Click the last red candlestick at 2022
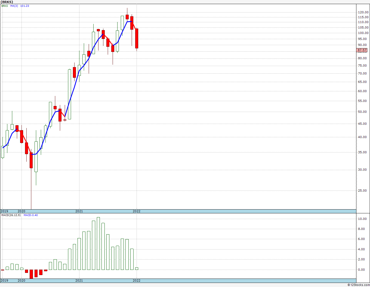This screenshot has width=370, height=287. click(x=137, y=38)
